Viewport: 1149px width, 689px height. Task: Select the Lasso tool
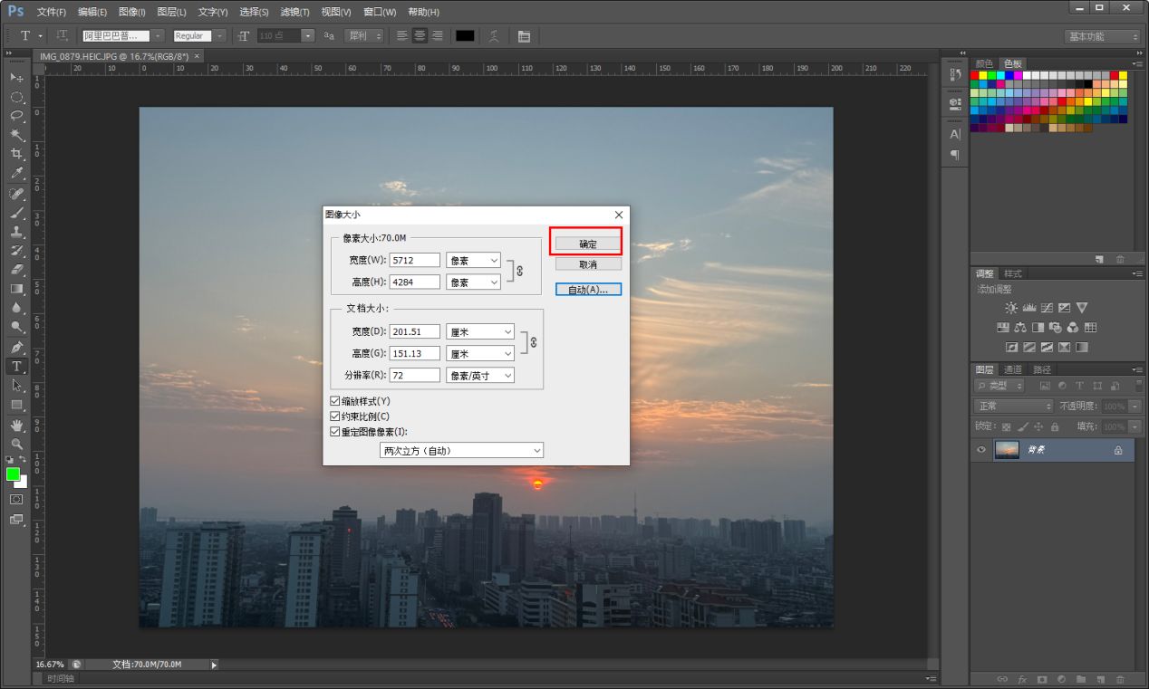pos(16,116)
